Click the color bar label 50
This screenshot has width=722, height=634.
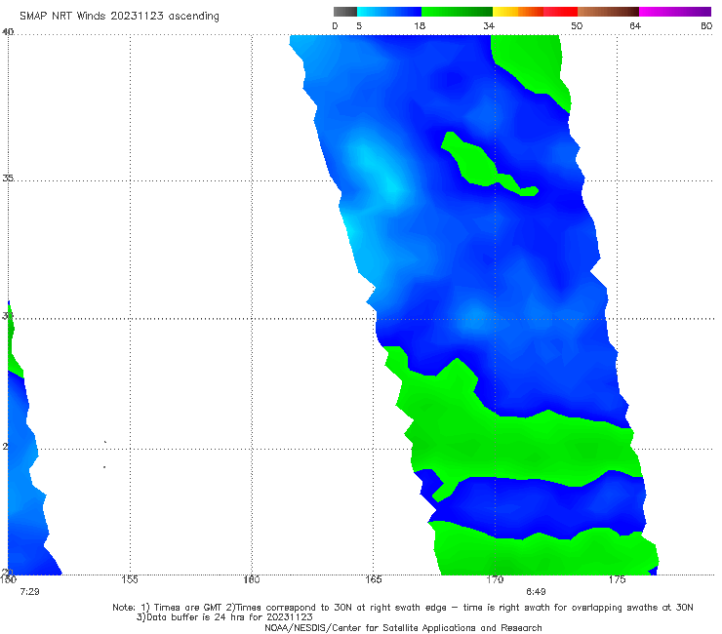(577, 25)
